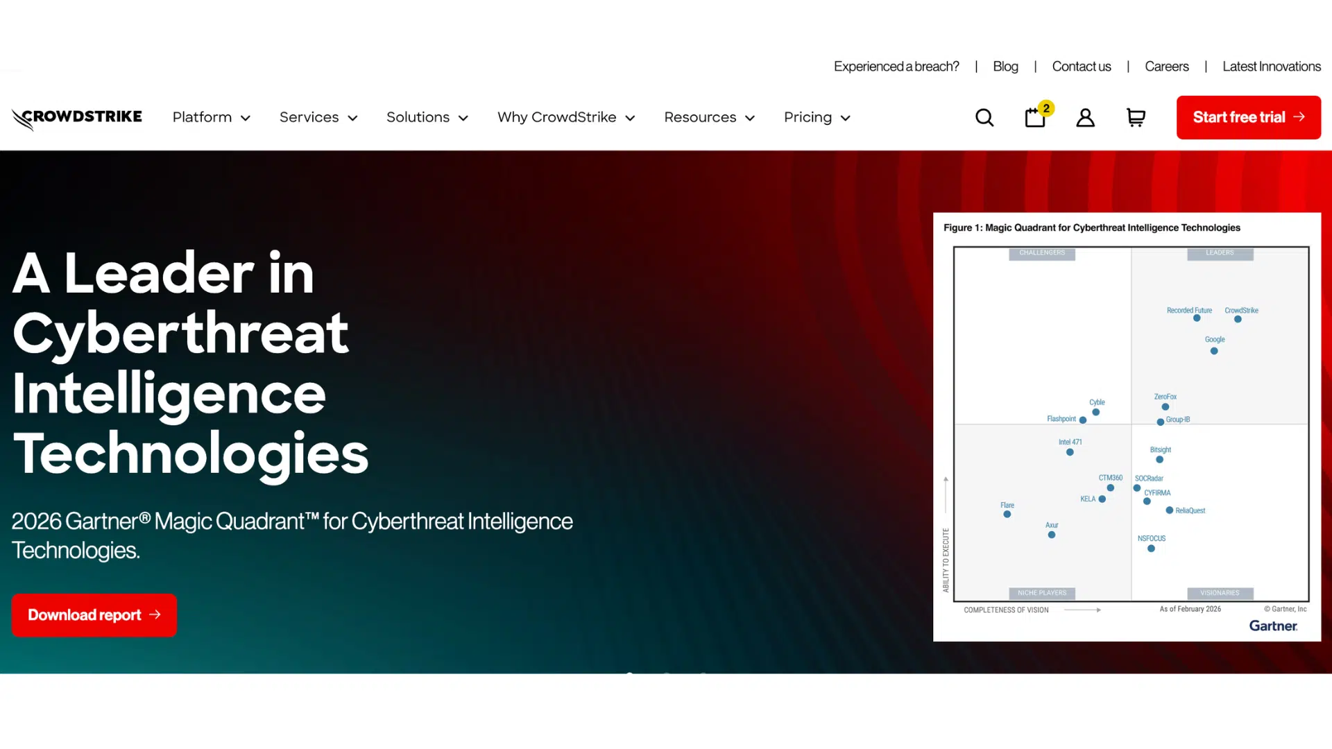Click the Start free trial button

[1249, 117]
